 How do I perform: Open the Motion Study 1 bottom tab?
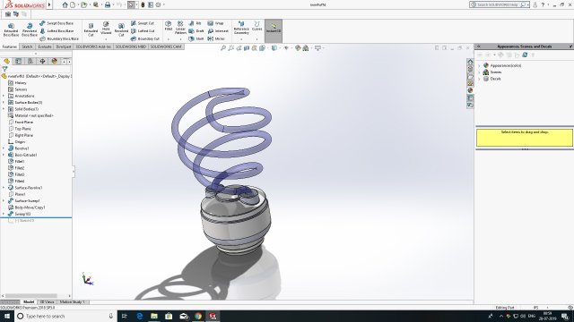(73, 302)
